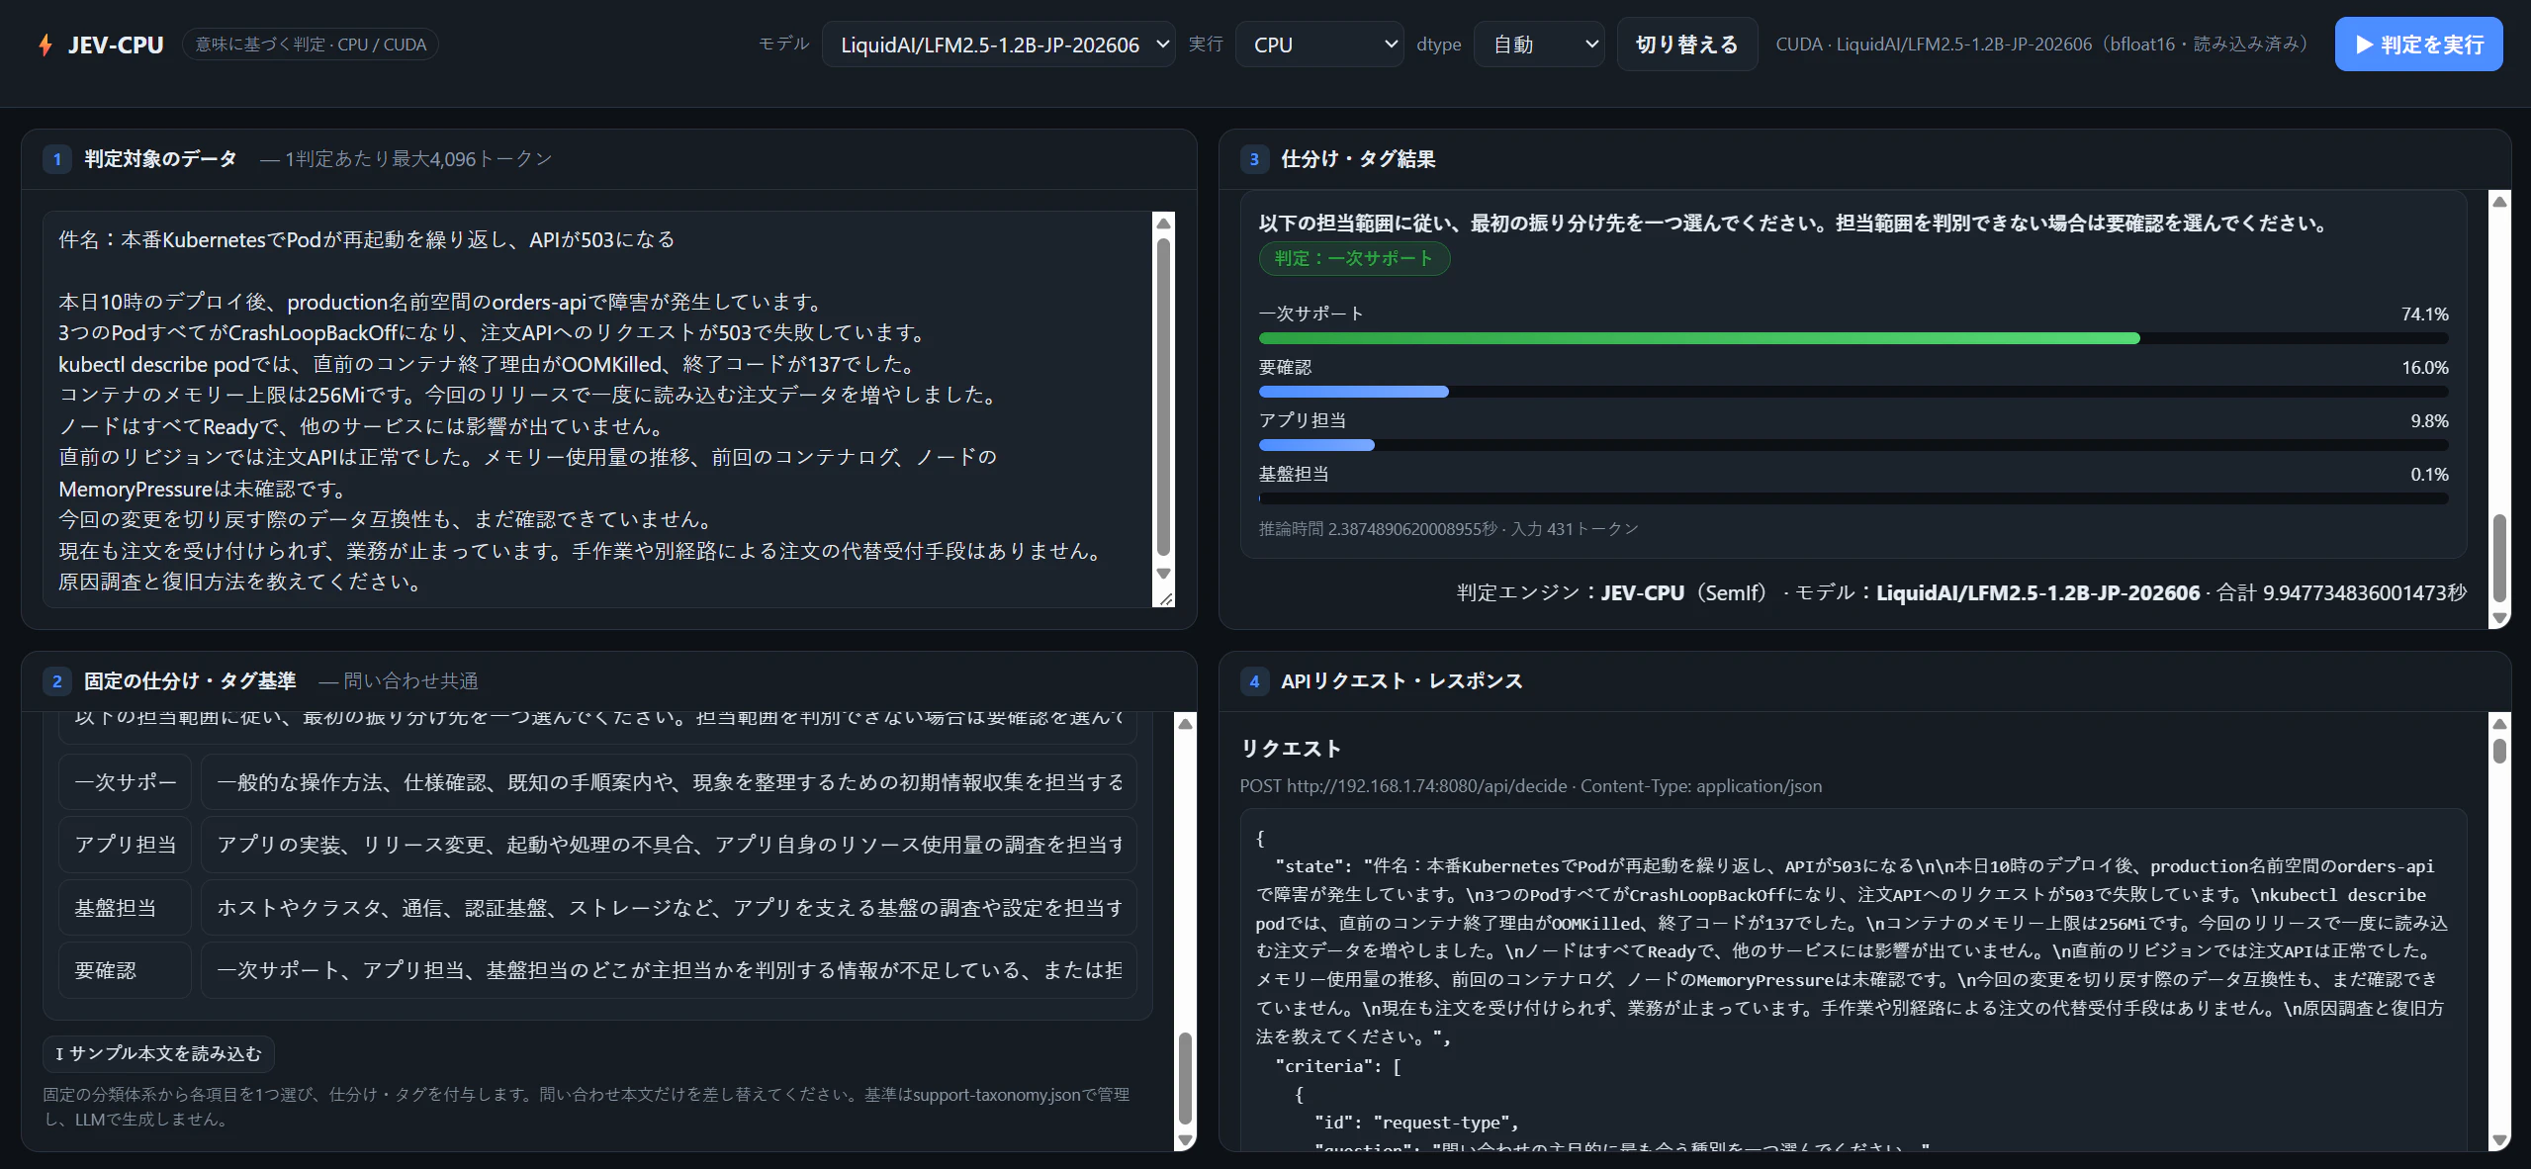The width and height of the screenshot is (2531, 1169).
Task: Click the 一次サポー criteria label cell
Action: tap(126, 782)
